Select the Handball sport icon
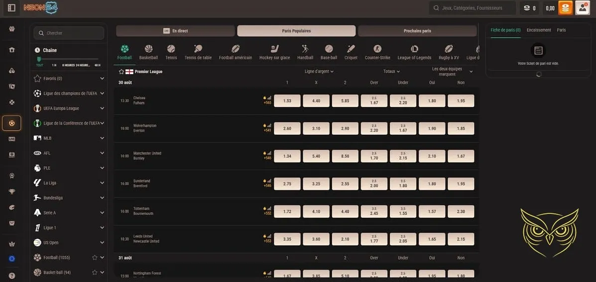This screenshot has width=596, height=282. pyautogui.click(x=305, y=49)
